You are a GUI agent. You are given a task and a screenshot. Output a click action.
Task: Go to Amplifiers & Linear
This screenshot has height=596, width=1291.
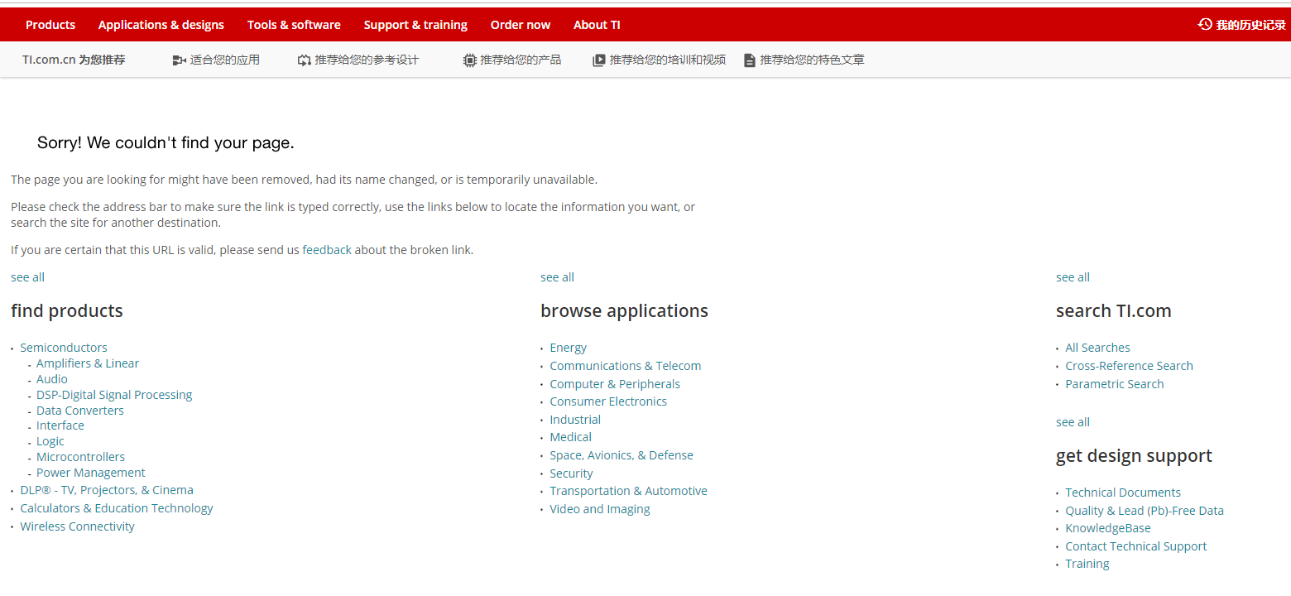88,363
